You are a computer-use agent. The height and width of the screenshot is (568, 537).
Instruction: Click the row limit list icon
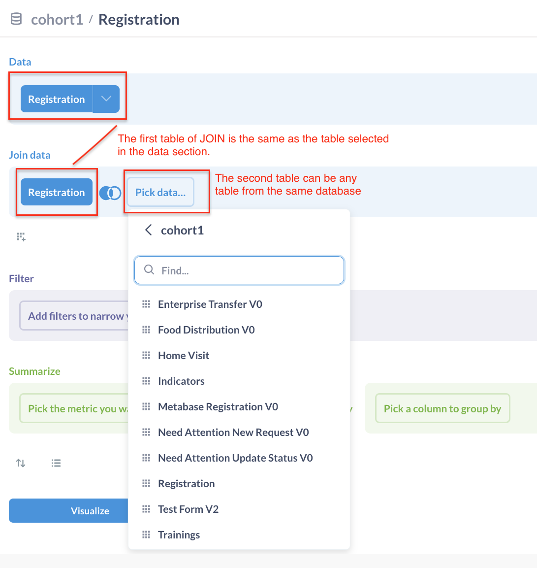coord(56,463)
